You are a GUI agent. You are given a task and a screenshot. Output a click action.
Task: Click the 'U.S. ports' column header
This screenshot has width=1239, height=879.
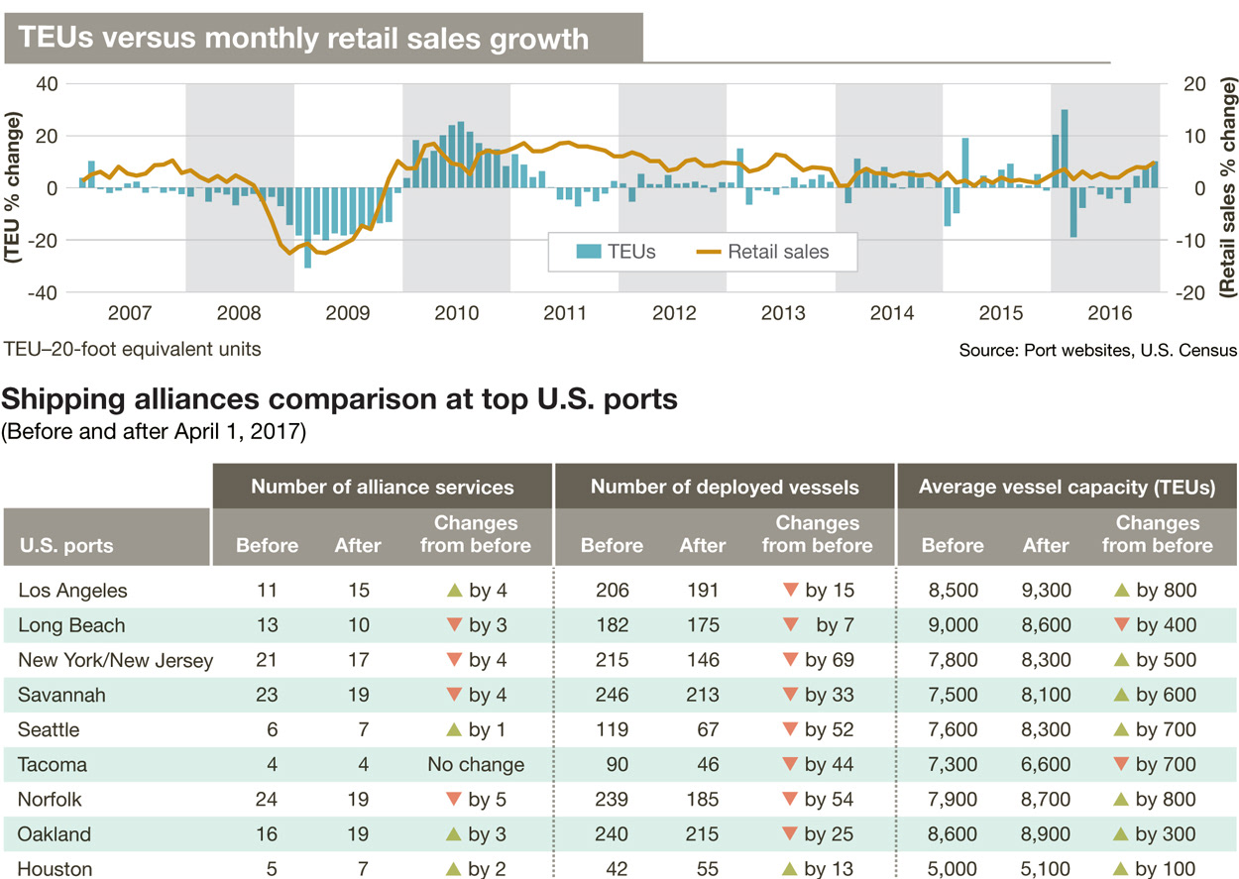tap(65, 546)
